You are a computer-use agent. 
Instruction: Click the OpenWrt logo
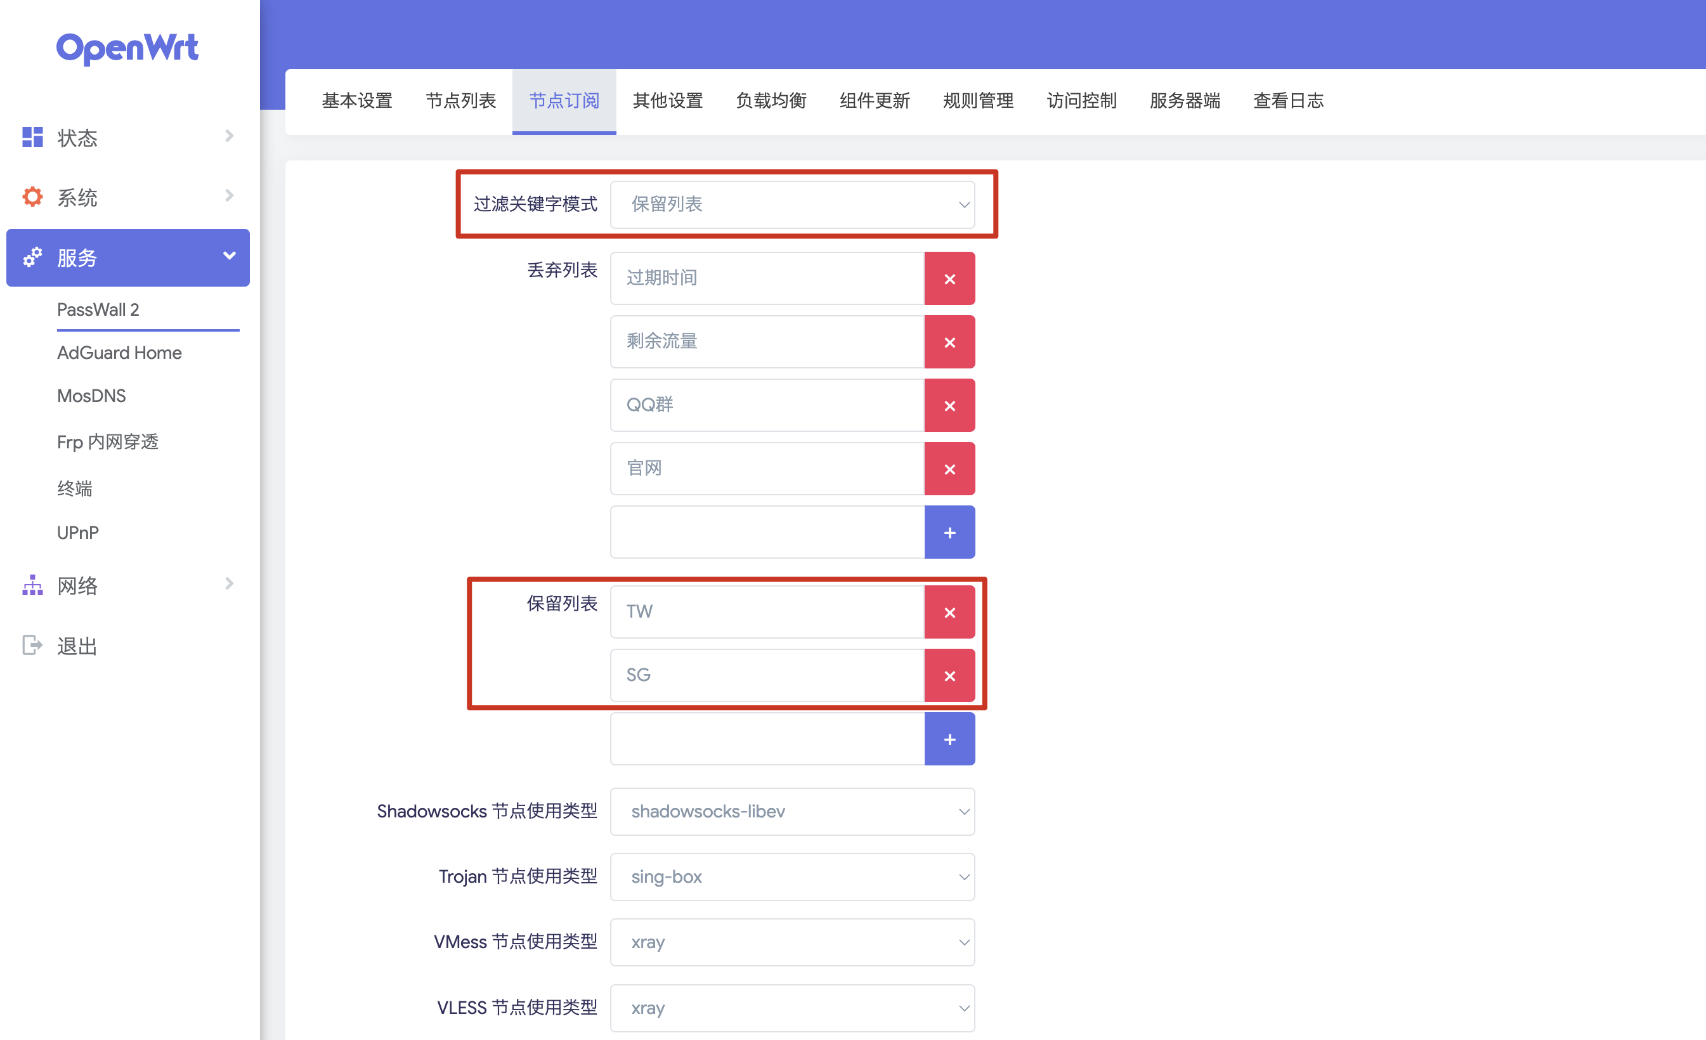click(127, 48)
